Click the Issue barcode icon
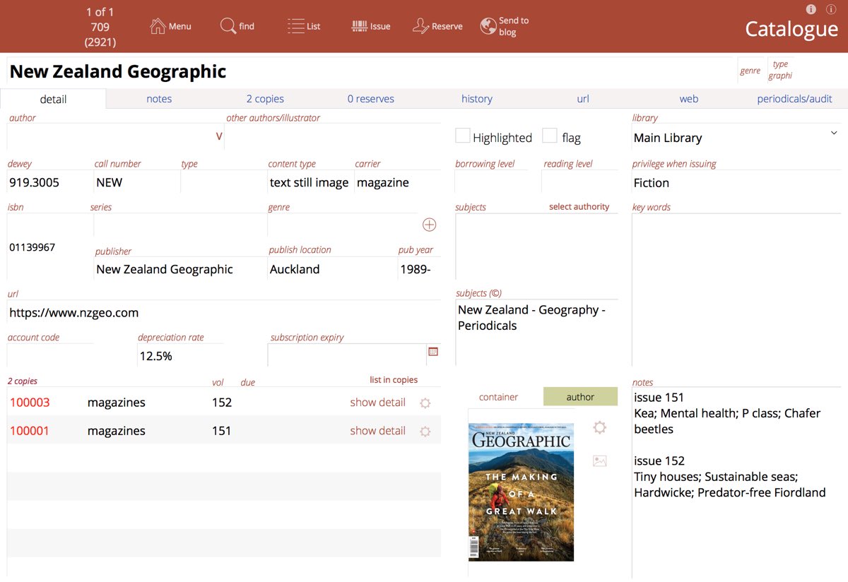The height and width of the screenshot is (582, 848). pyautogui.click(x=360, y=26)
